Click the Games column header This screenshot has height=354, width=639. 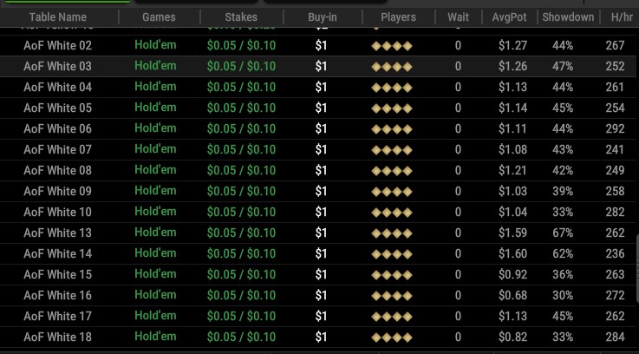pos(158,17)
